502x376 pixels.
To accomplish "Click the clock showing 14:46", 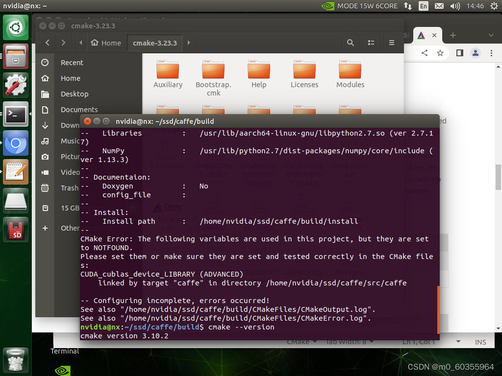I will click(x=475, y=6).
